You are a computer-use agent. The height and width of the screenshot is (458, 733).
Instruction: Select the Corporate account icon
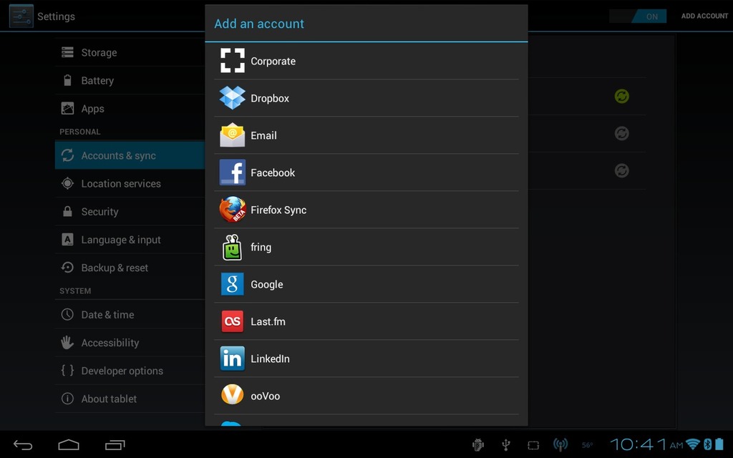233,61
